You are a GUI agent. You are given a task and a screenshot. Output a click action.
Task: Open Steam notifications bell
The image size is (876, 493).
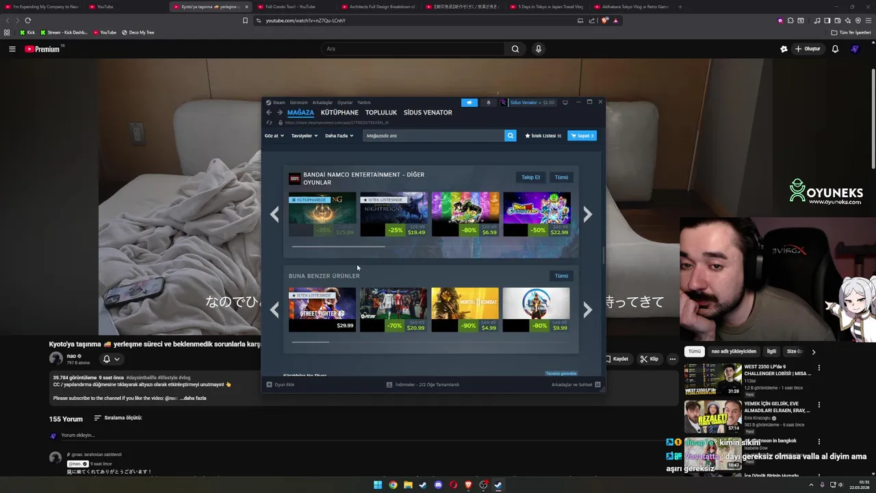click(x=488, y=103)
